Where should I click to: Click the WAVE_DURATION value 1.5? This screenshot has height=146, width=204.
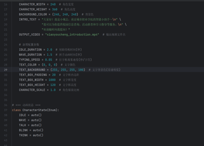coord(50,55)
